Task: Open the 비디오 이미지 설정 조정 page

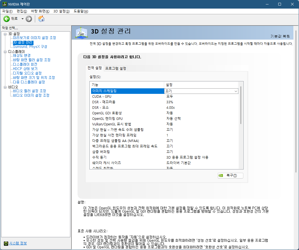Action: (x=31, y=95)
